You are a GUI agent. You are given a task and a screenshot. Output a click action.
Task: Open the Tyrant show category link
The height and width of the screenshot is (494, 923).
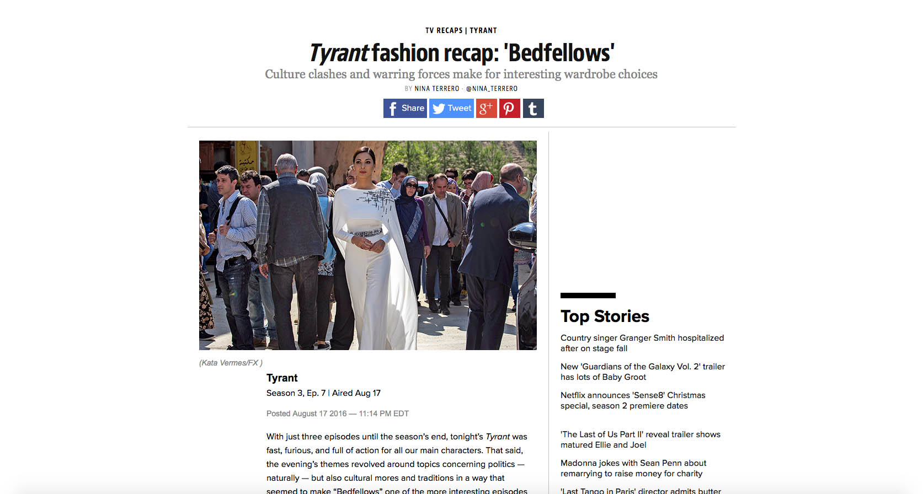[x=483, y=30]
